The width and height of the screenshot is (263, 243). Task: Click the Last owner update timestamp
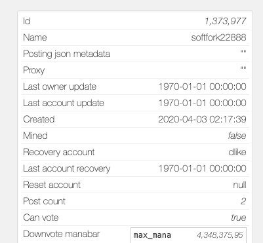(202, 86)
